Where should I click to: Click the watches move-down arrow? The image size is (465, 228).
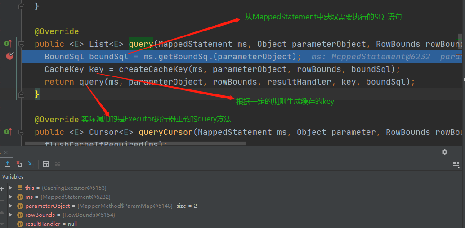(2, 224)
